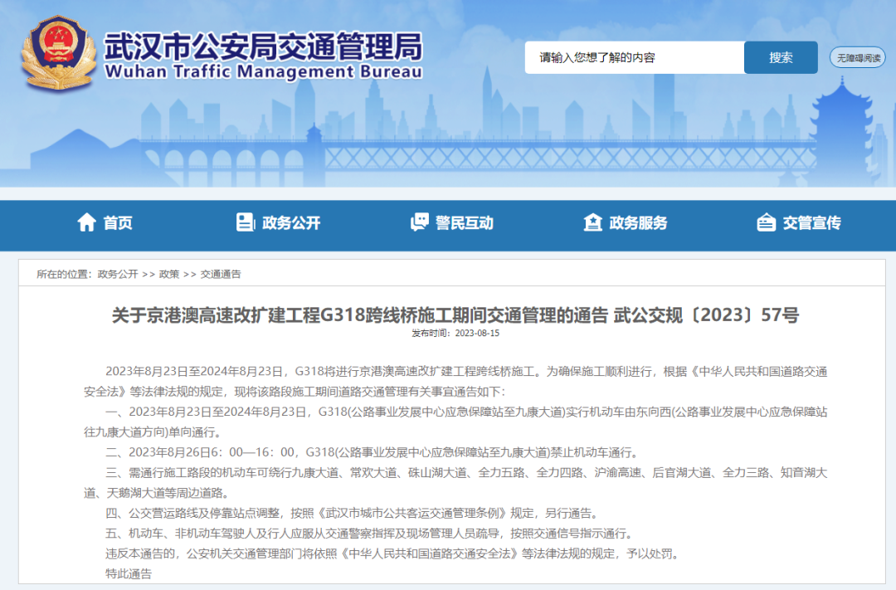Click the briefcase icon beside 交管宣传
The image size is (896, 590).
(x=766, y=222)
